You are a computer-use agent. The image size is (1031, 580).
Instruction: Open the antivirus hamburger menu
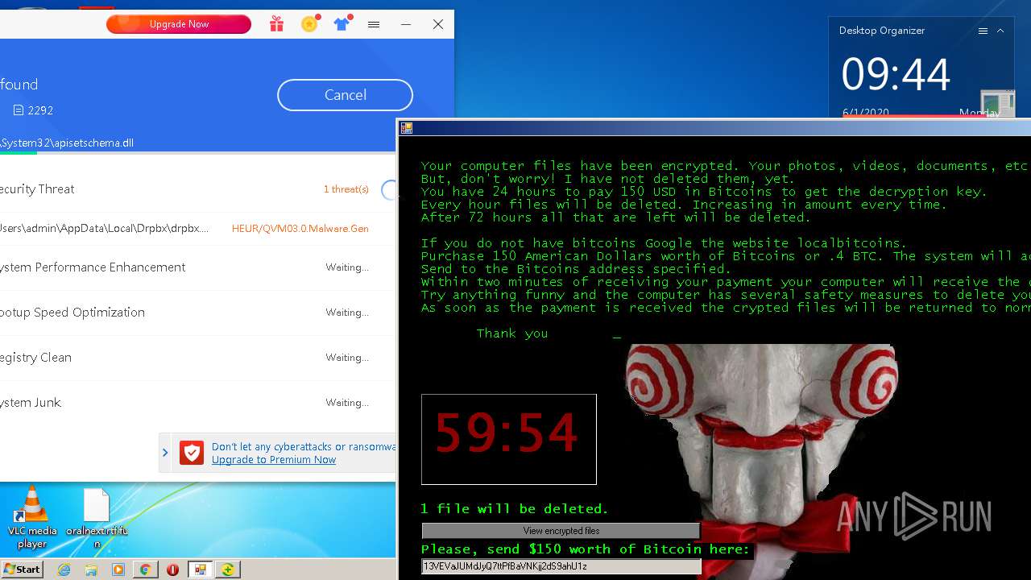[374, 24]
